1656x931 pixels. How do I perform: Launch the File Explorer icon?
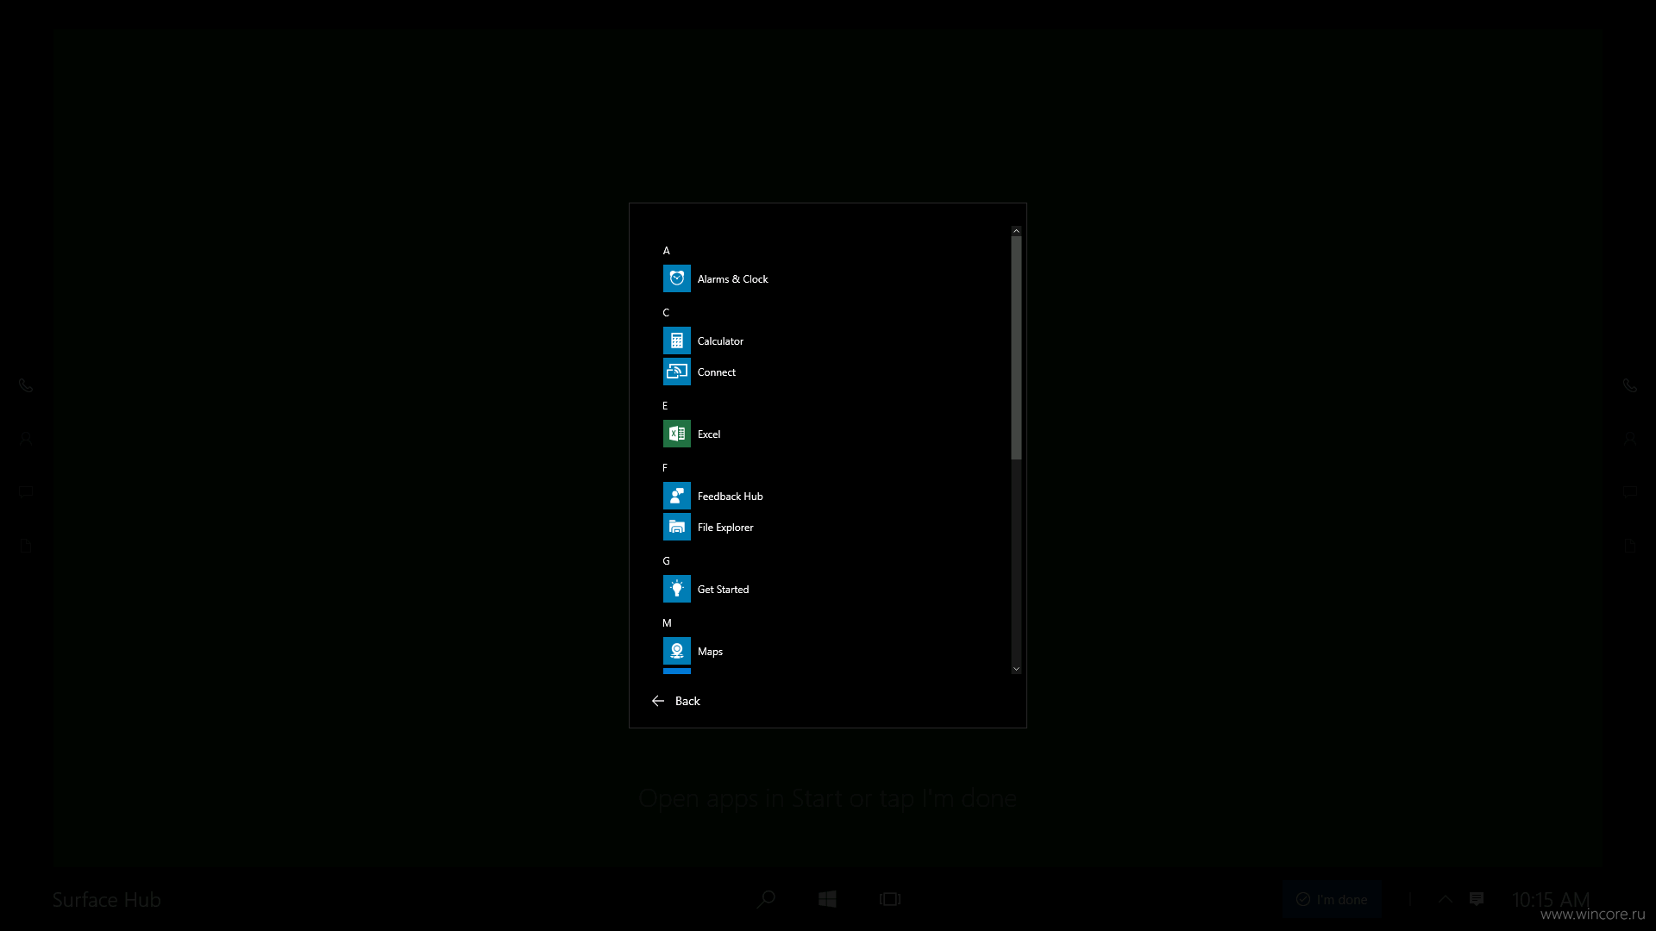click(677, 527)
